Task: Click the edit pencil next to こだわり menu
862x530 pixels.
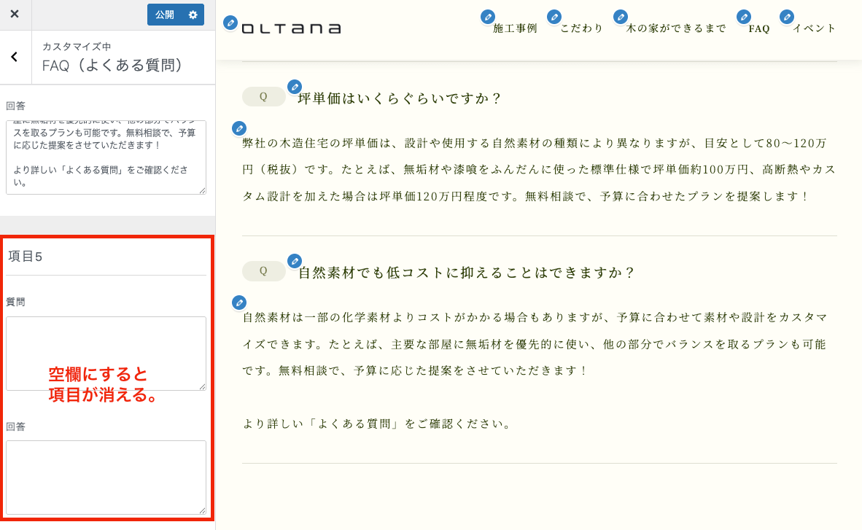Action: click(554, 17)
